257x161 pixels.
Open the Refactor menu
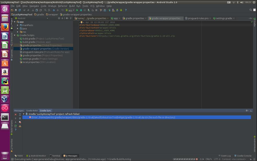point(62,6)
